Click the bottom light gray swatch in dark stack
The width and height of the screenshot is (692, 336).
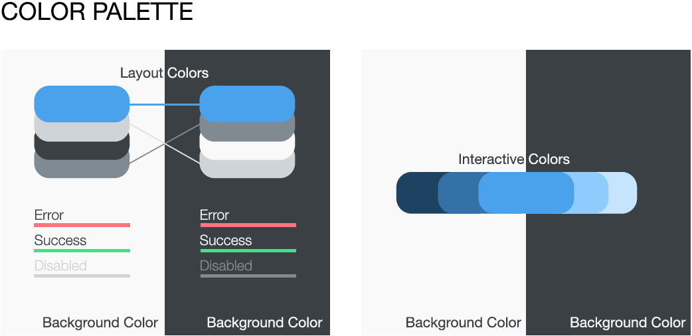[247, 168]
